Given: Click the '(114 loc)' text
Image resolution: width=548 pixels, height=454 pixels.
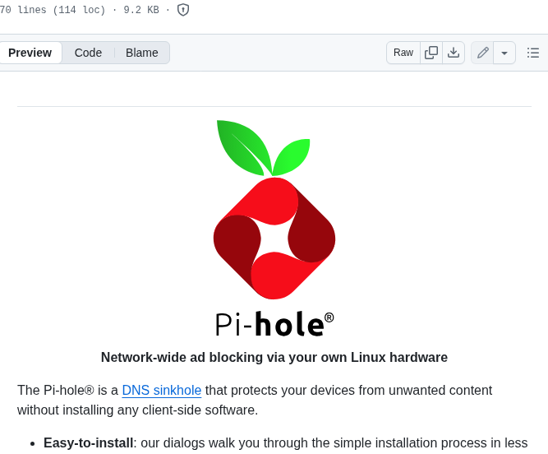Looking at the screenshot, I should (79, 10).
